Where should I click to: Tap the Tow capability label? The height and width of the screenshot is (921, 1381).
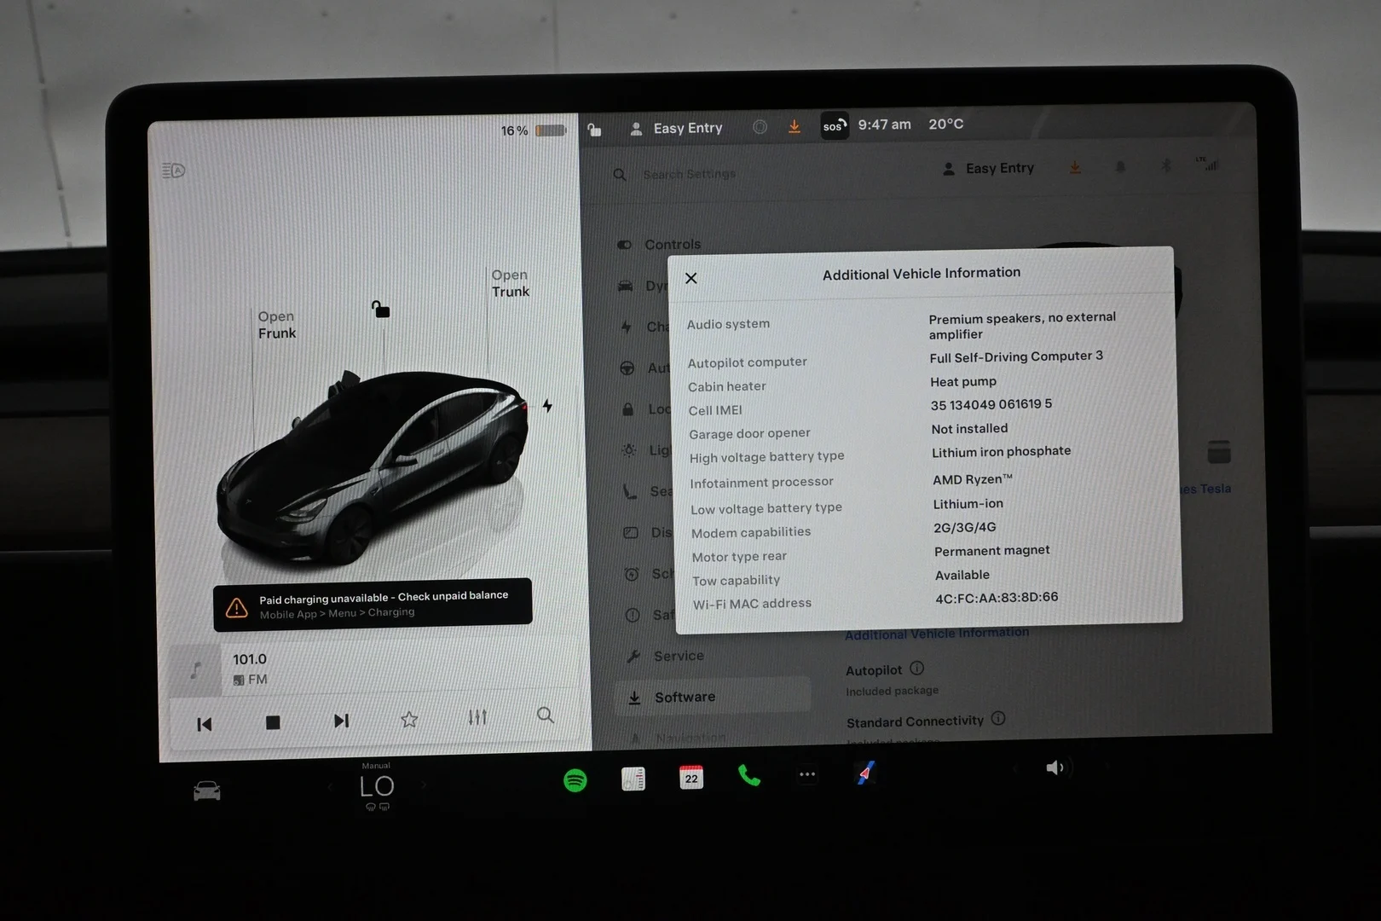(736, 580)
